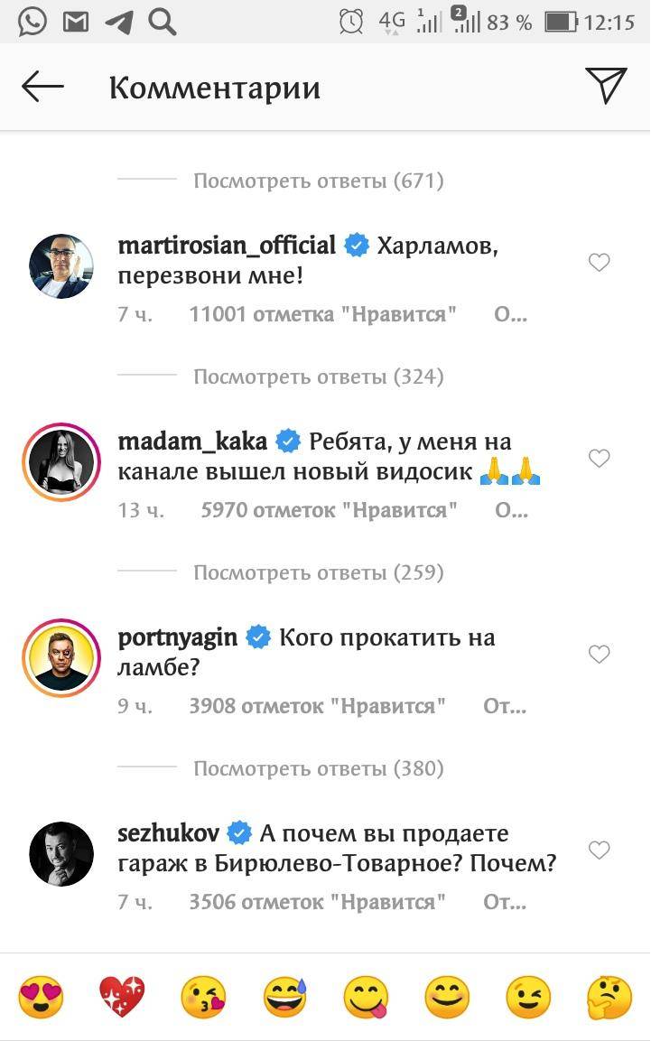The image size is (651, 1041).
Task: Insert kissing face emoji
Action: click(x=203, y=998)
